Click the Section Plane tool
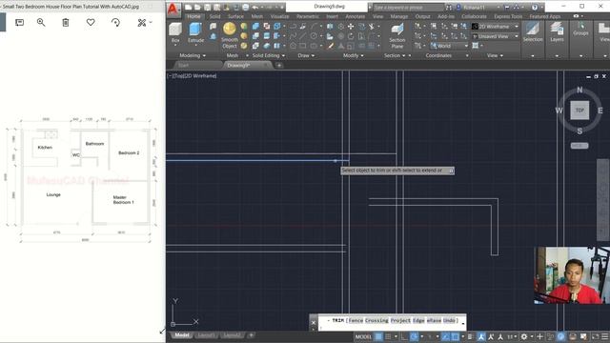Screen dimensions: 610x343 pos(396,36)
